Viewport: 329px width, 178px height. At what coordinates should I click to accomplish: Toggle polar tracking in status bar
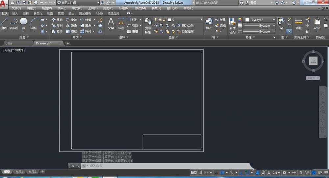pyautogui.click(x=222, y=172)
